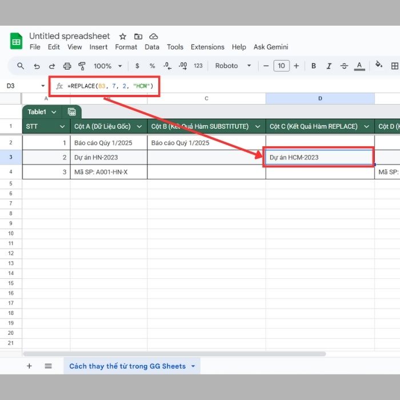Select row 3 header
The width and height of the screenshot is (400, 400).
coord(11,157)
